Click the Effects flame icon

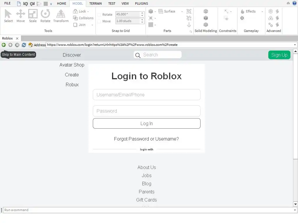pyautogui.click(x=242, y=11)
